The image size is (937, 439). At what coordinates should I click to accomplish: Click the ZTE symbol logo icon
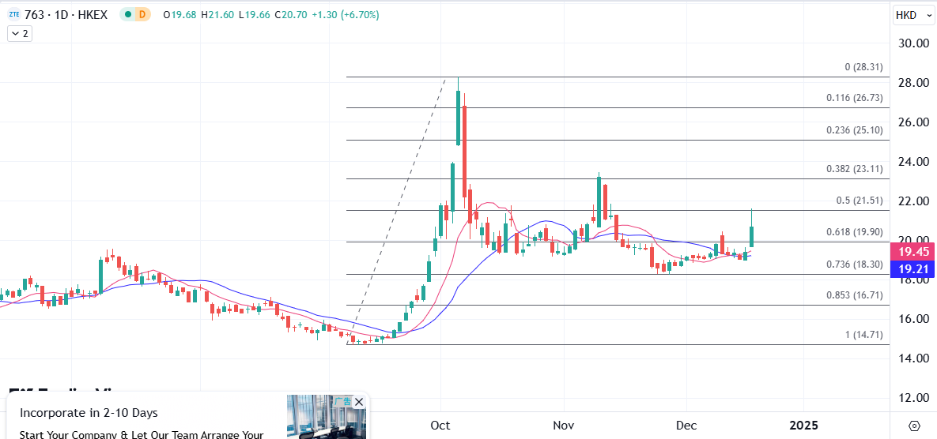13,14
